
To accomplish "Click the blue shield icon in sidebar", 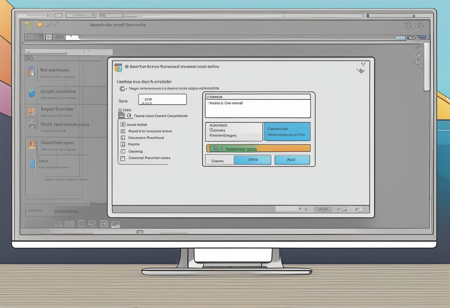I will click(32, 93).
